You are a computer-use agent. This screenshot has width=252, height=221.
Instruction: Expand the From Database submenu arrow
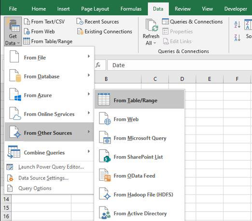point(89,75)
